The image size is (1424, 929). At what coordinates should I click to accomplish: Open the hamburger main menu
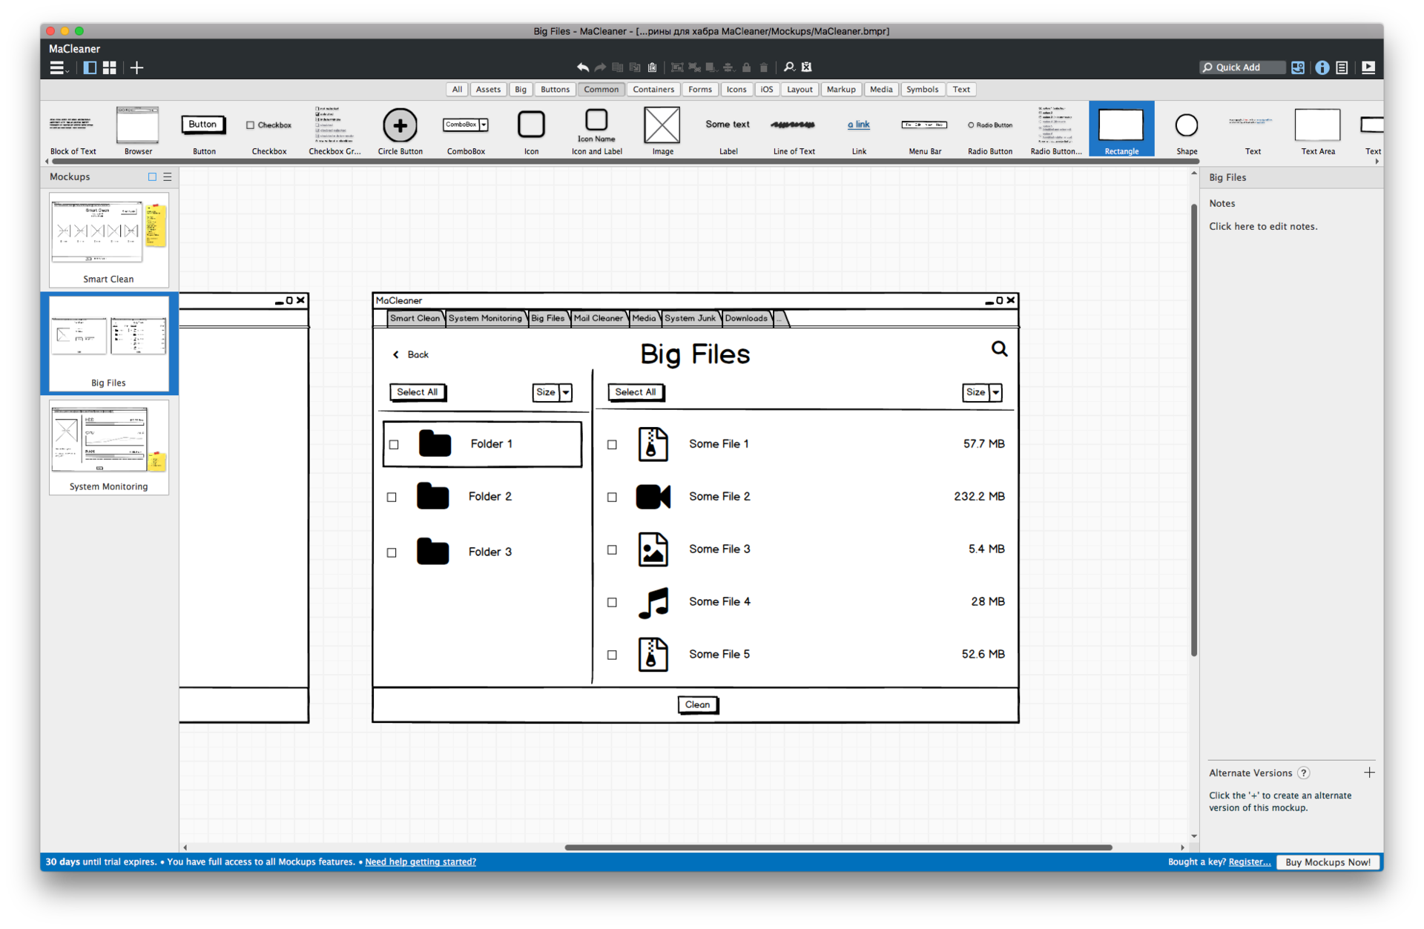pos(57,67)
